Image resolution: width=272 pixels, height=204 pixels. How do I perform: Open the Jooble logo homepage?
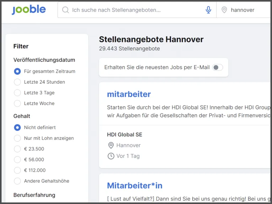29,10
